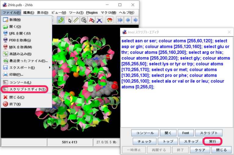Click inside the script text area
The width and height of the screenshot is (234, 155).
pos(177,82)
